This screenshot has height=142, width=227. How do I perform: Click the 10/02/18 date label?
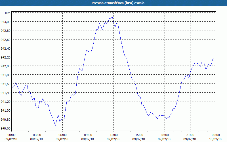[x=215, y=139]
